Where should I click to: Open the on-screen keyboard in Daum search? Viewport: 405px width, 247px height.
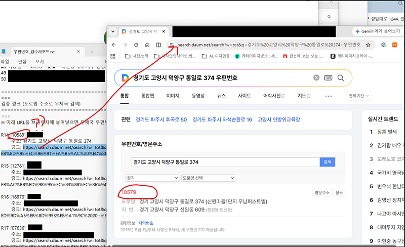click(x=328, y=78)
